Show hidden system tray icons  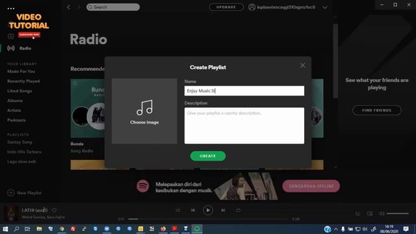(335, 229)
